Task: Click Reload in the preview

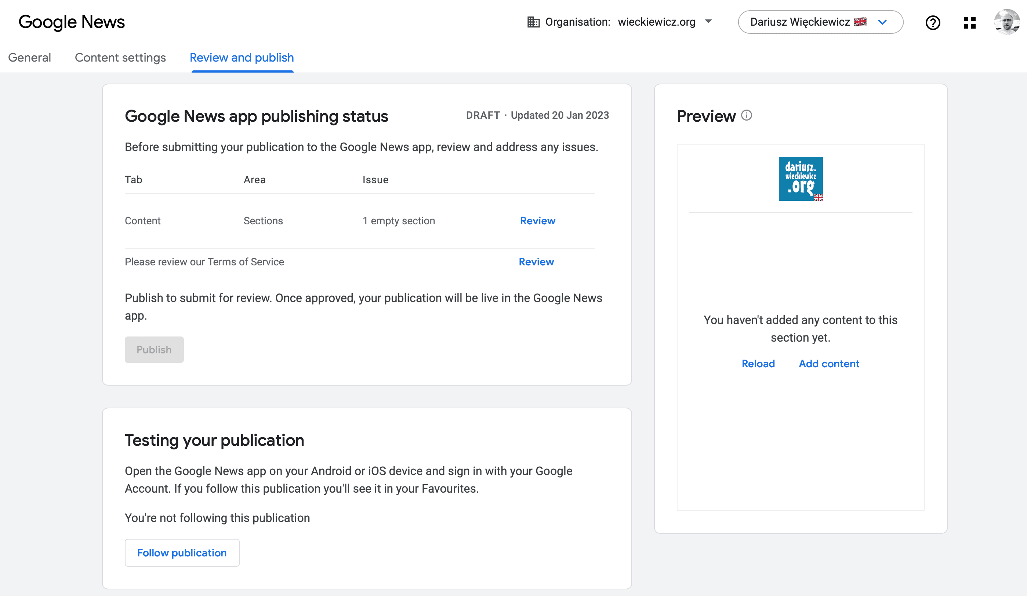Action: (x=758, y=364)
